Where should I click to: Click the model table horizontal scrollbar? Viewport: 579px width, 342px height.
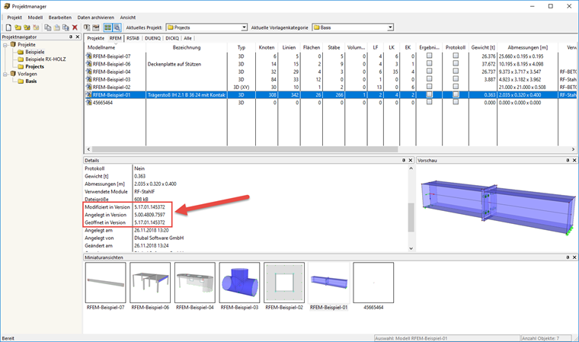coord(245,149)
